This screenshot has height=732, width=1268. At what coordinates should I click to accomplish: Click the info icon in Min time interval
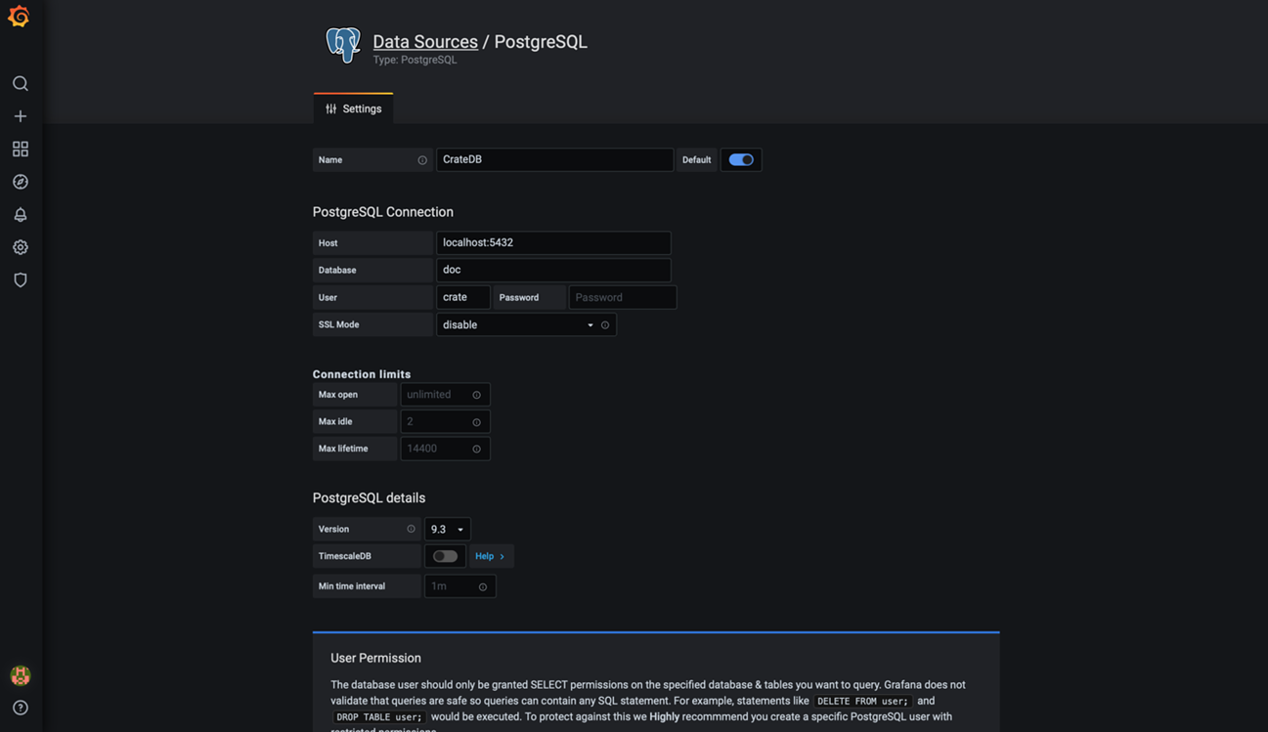pyautogui.click(x=483, y=586)
